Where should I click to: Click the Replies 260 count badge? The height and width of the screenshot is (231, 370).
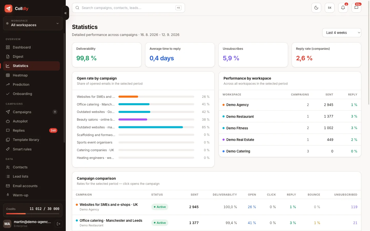[53, 130]
